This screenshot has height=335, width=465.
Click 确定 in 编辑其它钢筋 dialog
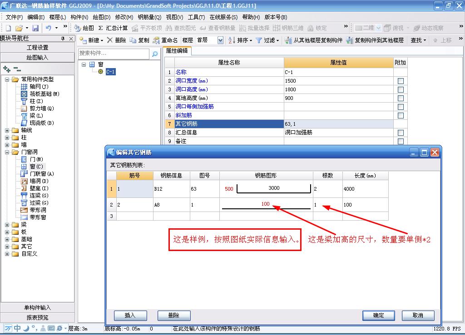click(378, 315)
